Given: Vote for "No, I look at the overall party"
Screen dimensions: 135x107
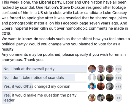Looking at the screenshot, I should coord(44,69).
